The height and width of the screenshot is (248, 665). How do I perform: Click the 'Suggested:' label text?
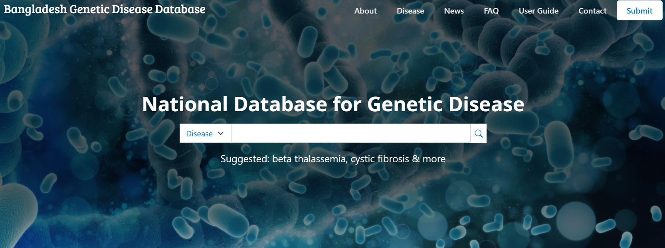pyautogui.click(x=245, y=159)
